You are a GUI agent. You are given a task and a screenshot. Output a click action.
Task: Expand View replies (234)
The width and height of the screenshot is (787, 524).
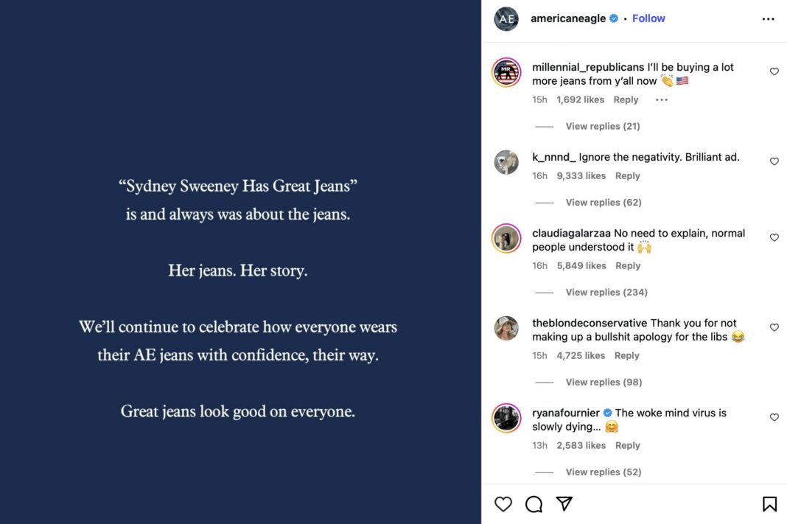coord(606,292)
